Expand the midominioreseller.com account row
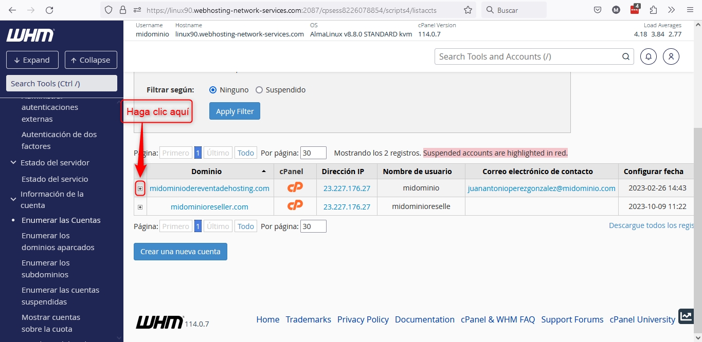Image resolution: width=702 pixels, height=342 pixels. [x=140, y=207]
